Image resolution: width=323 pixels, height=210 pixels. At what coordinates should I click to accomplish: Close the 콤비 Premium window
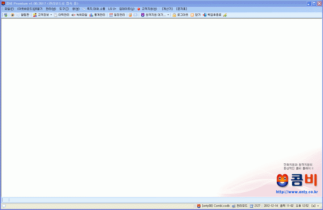(319, 4)
